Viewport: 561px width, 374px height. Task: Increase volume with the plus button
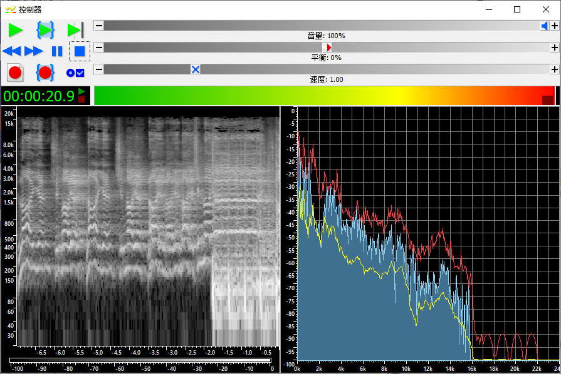point(554,26)
